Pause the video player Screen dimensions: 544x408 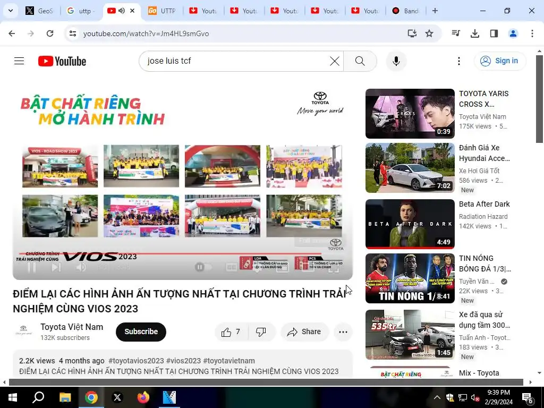tap(31, 267)
